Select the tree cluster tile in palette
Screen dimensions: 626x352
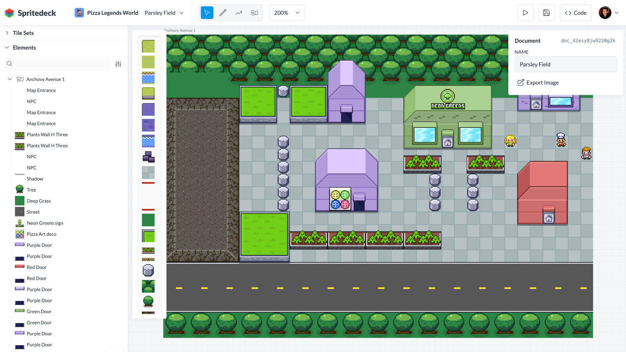(148, 286)
